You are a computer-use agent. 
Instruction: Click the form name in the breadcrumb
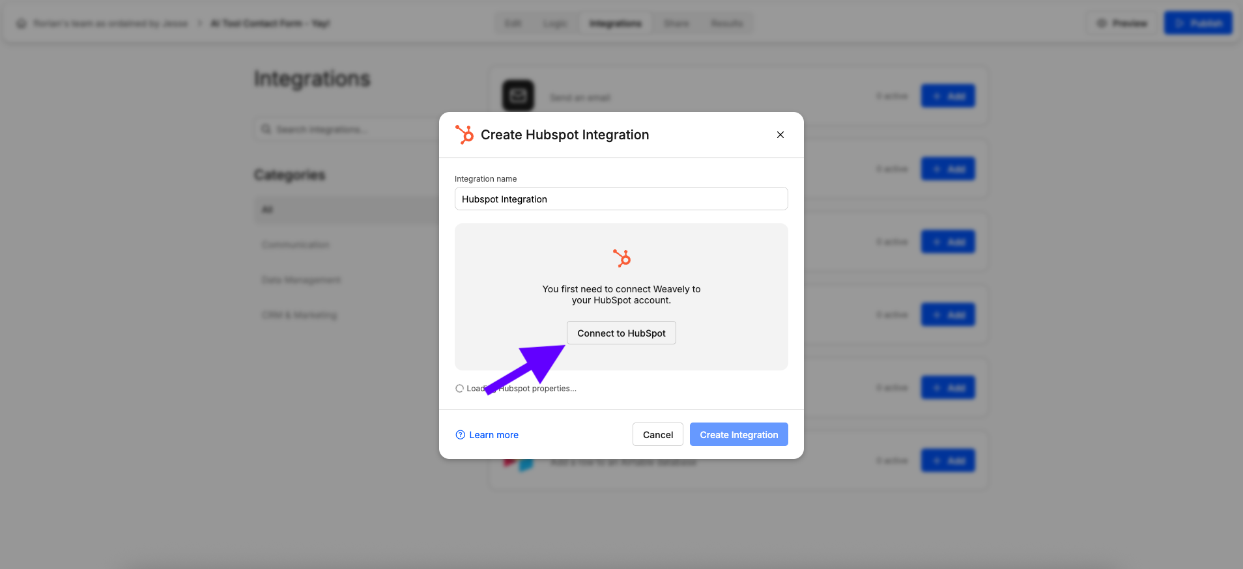(270, 23)
